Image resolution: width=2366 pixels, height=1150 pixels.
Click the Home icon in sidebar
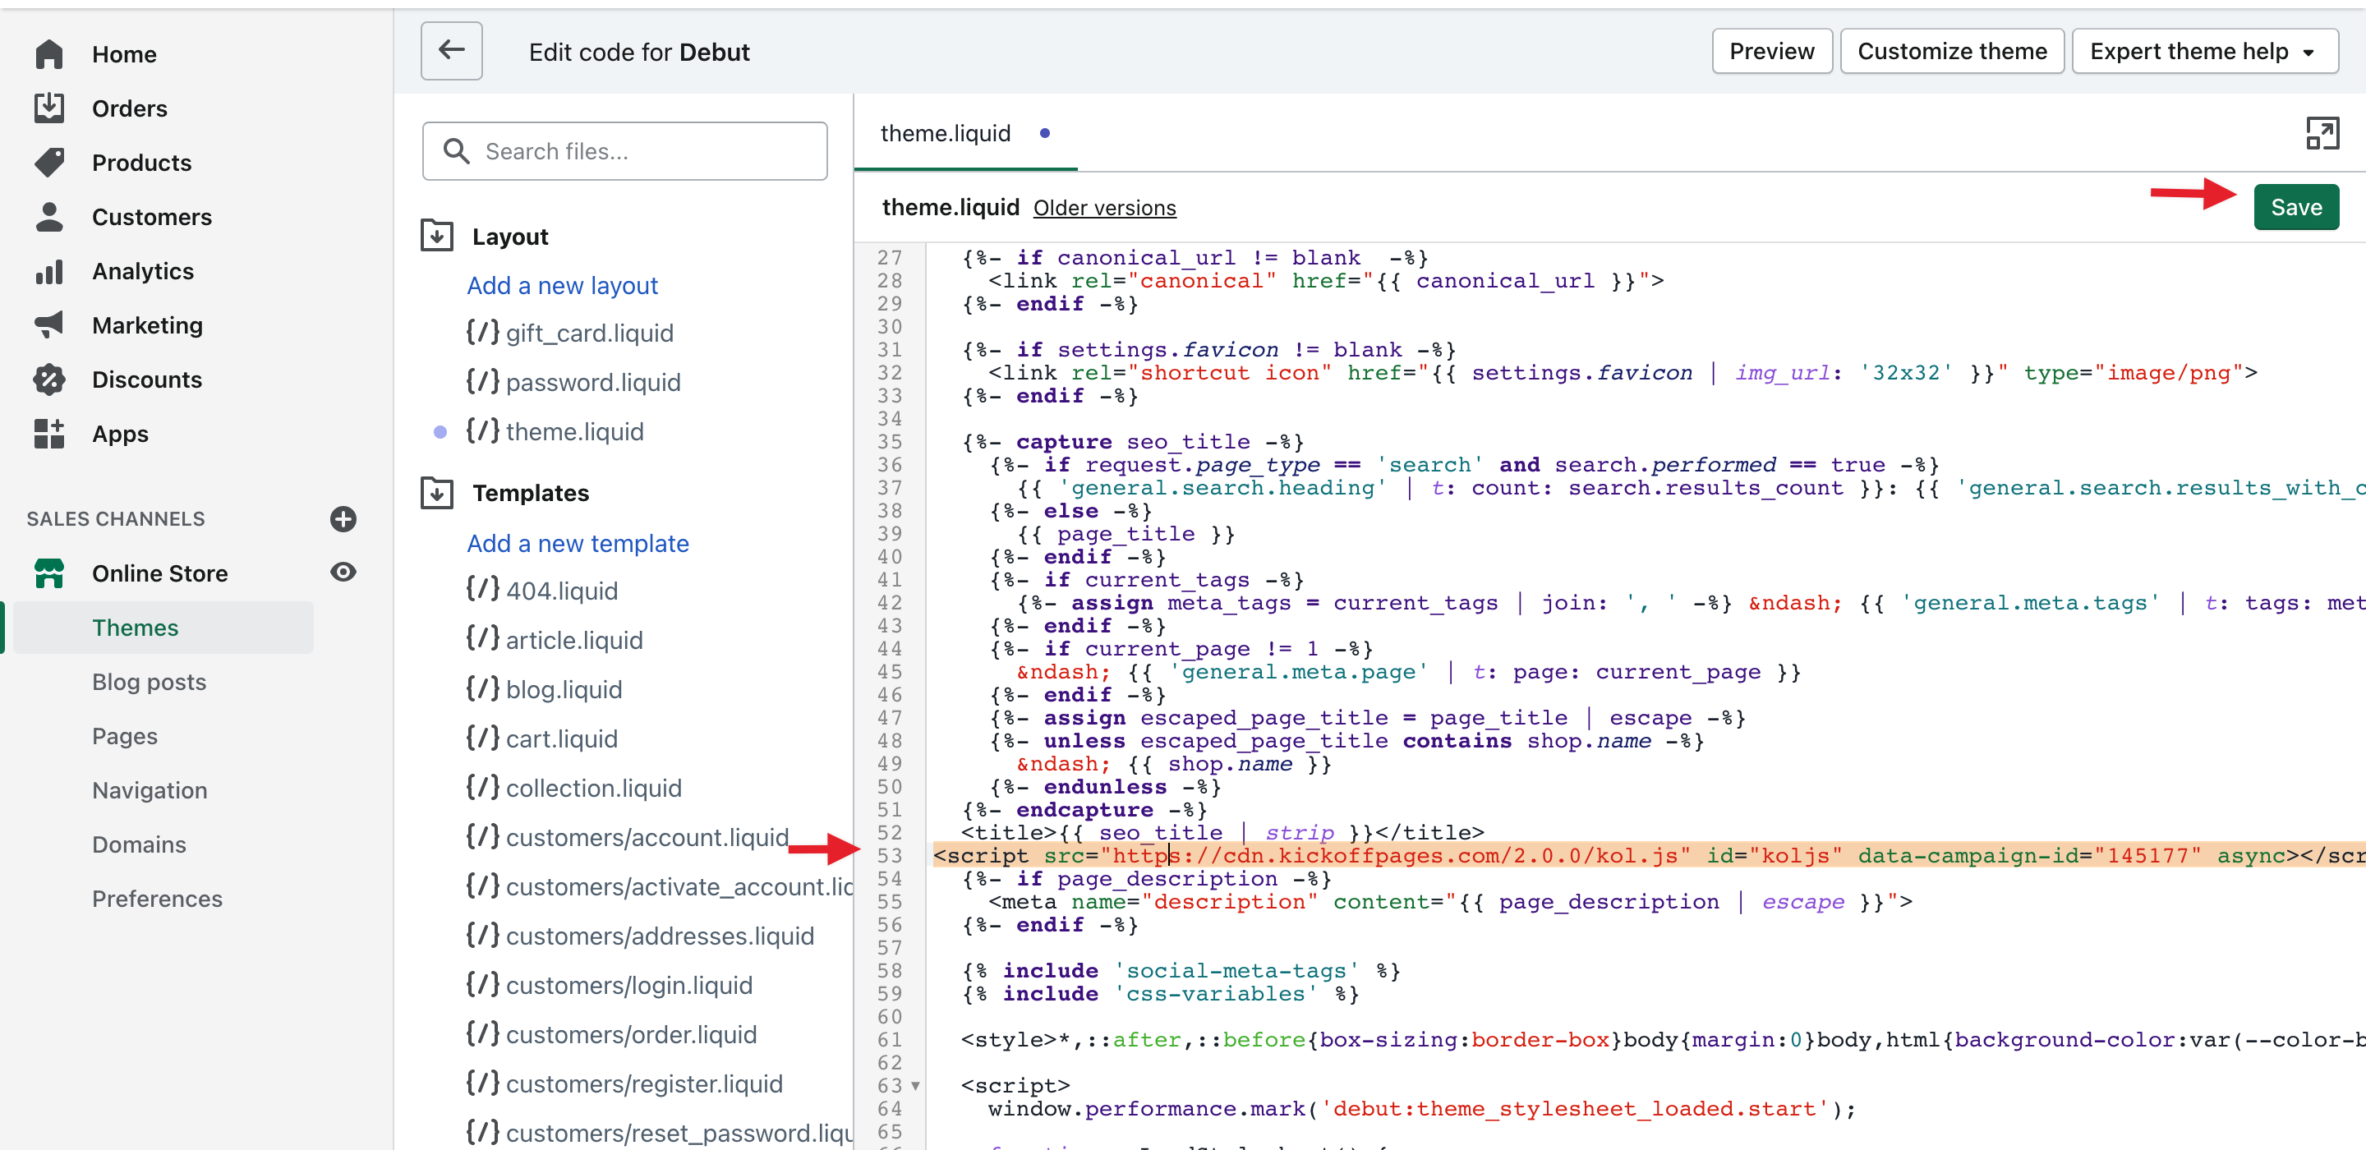(48, 54)
